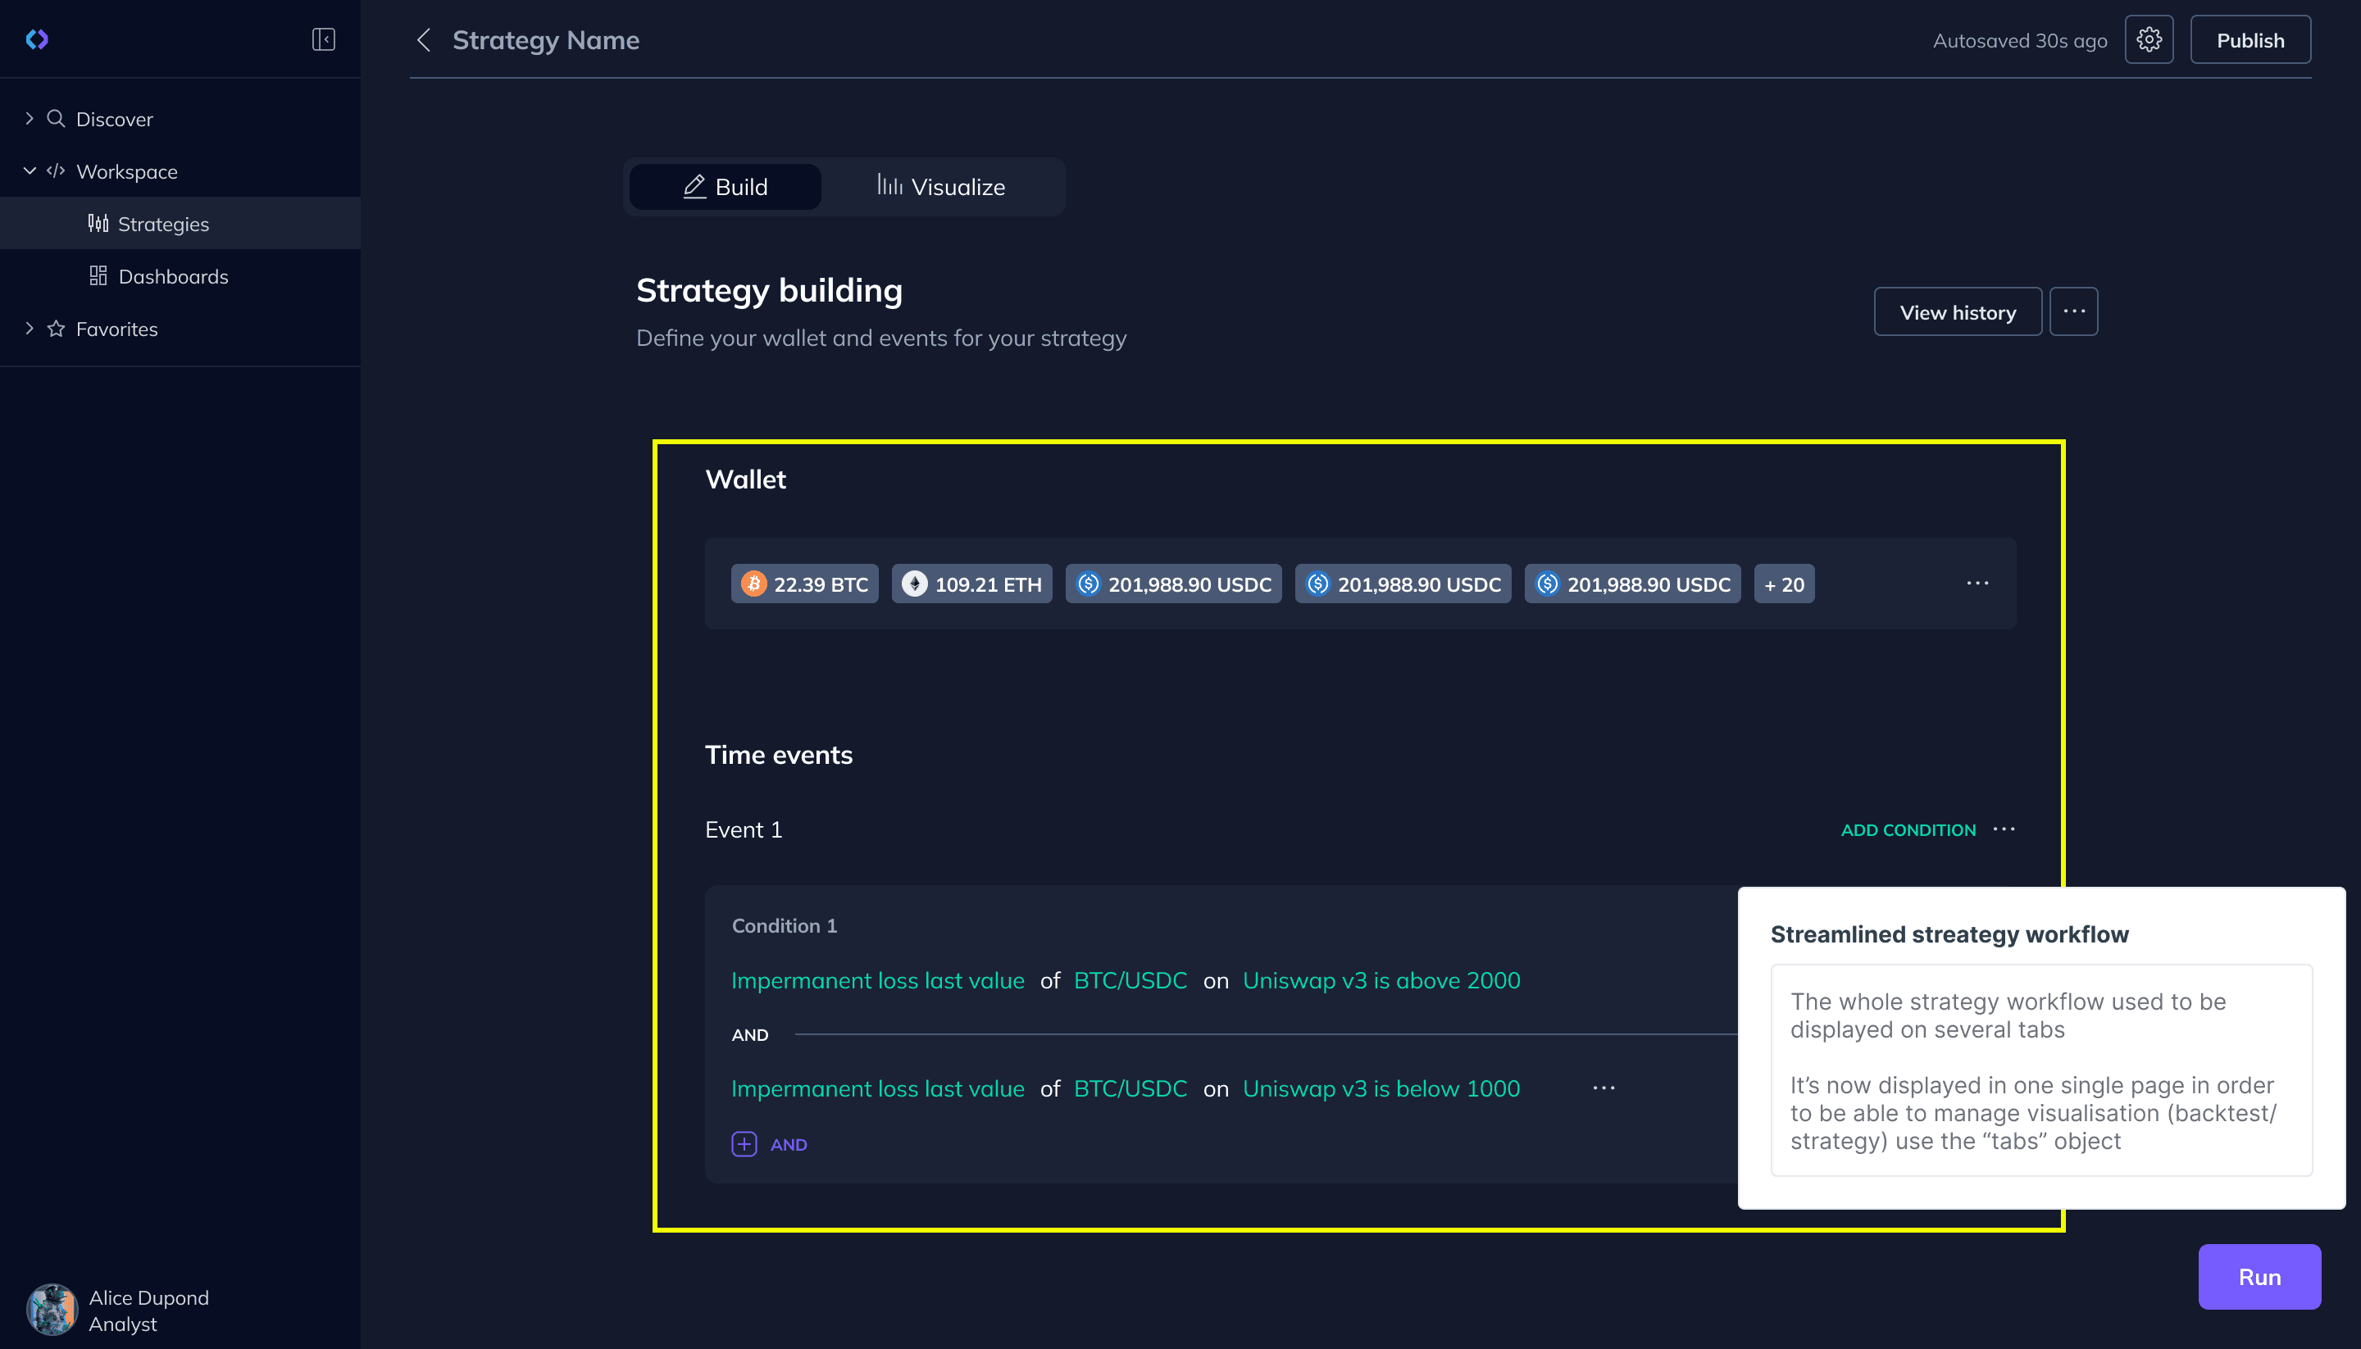Click the plus icon next to AND
2361x1349 pixels.
click(x=744, y=1144)
